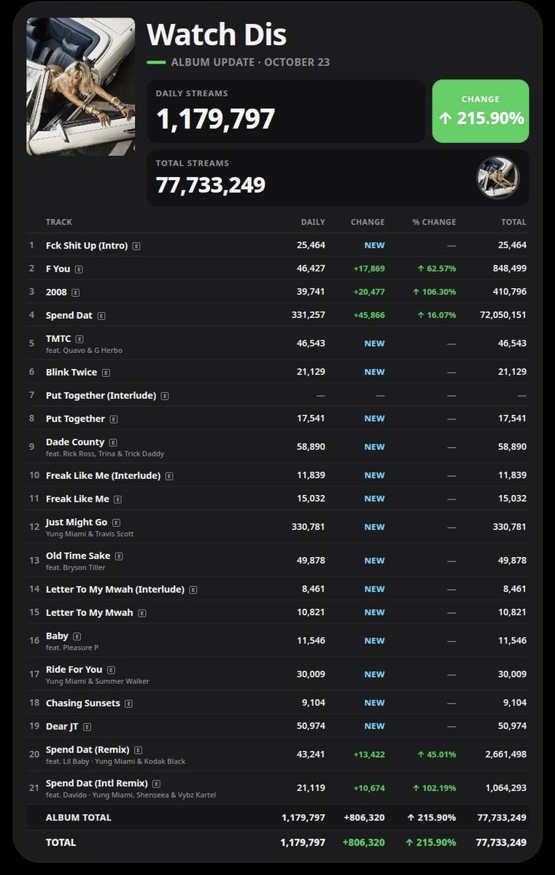Click featured artists Rick Ross, Trina & Trick Daddy
The width and height of the screenshot is (555, 875).
coord(112,454)
